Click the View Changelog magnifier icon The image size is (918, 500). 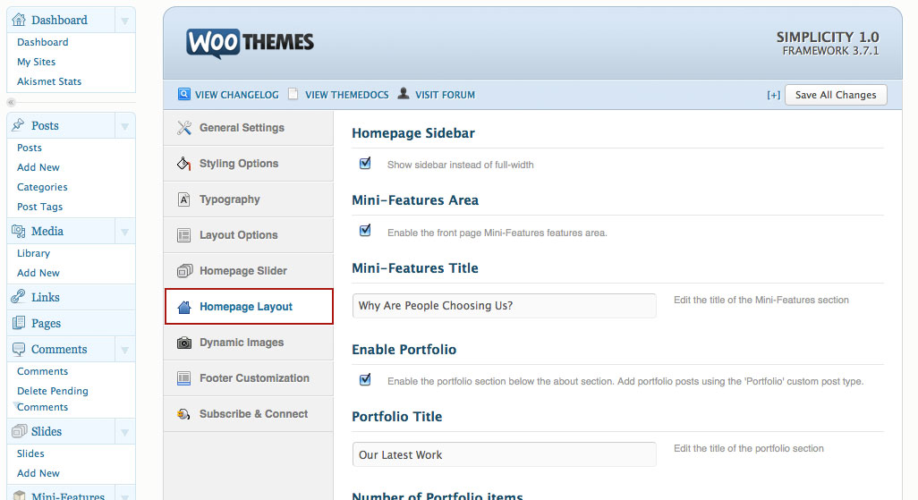(x=184, y=94)
